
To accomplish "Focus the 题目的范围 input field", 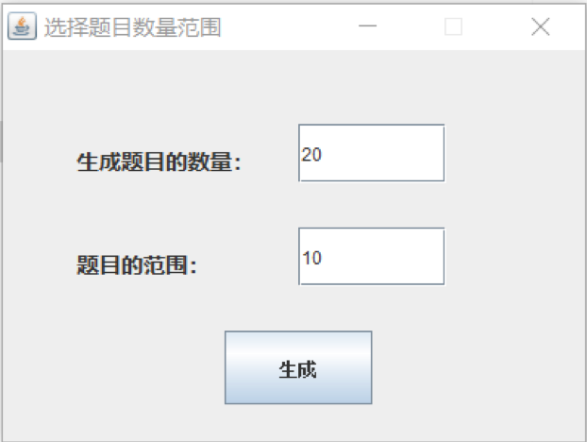I will 371,256.
